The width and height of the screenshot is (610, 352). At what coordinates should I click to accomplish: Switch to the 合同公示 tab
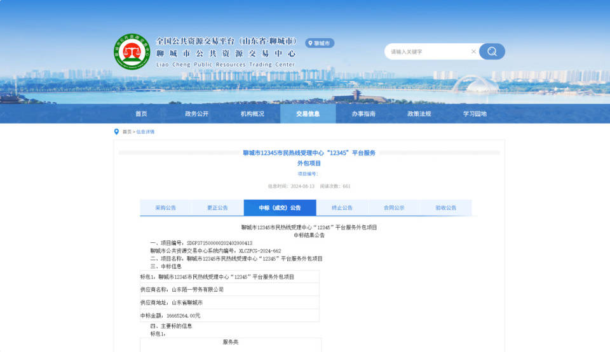point(394,208)
